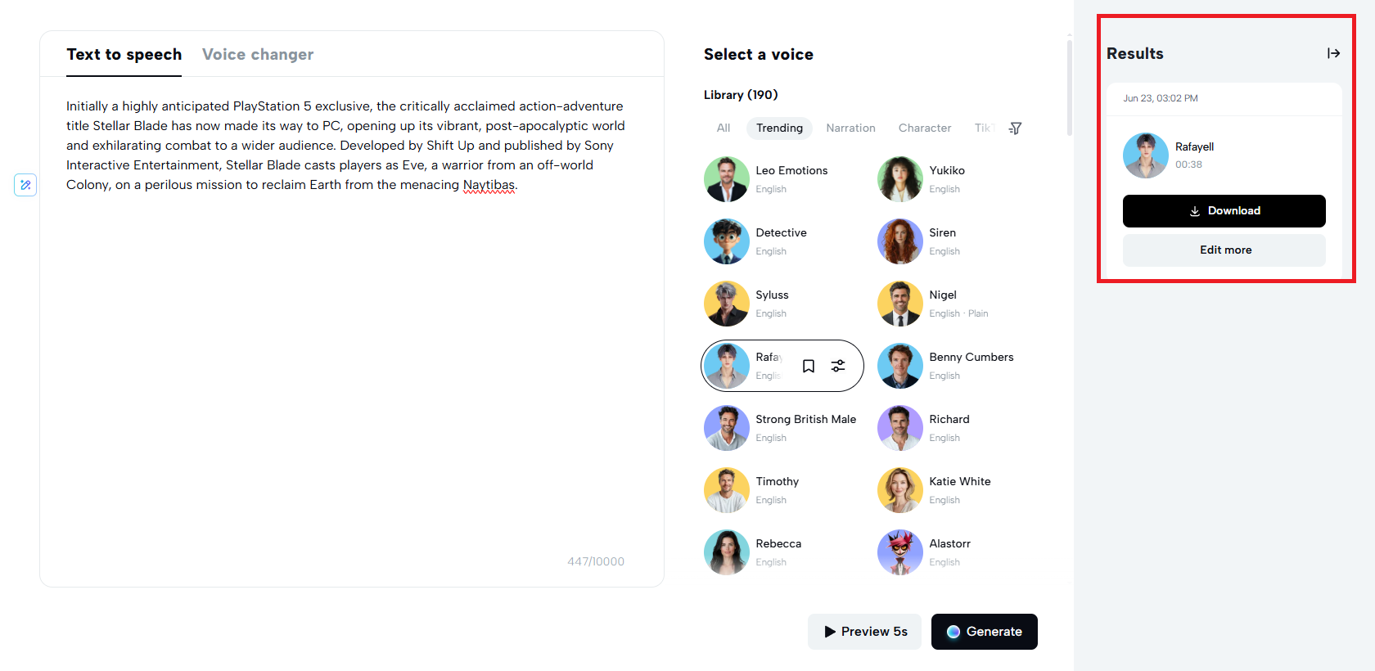This screenshot has height=671, width=1375.
Task: Open the Text to speech tab
Action: (x=124, y=55)
